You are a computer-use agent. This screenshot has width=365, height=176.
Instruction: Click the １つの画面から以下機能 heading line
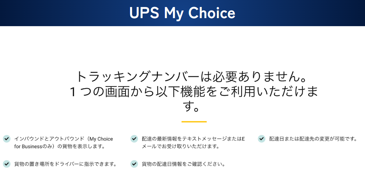194,92
